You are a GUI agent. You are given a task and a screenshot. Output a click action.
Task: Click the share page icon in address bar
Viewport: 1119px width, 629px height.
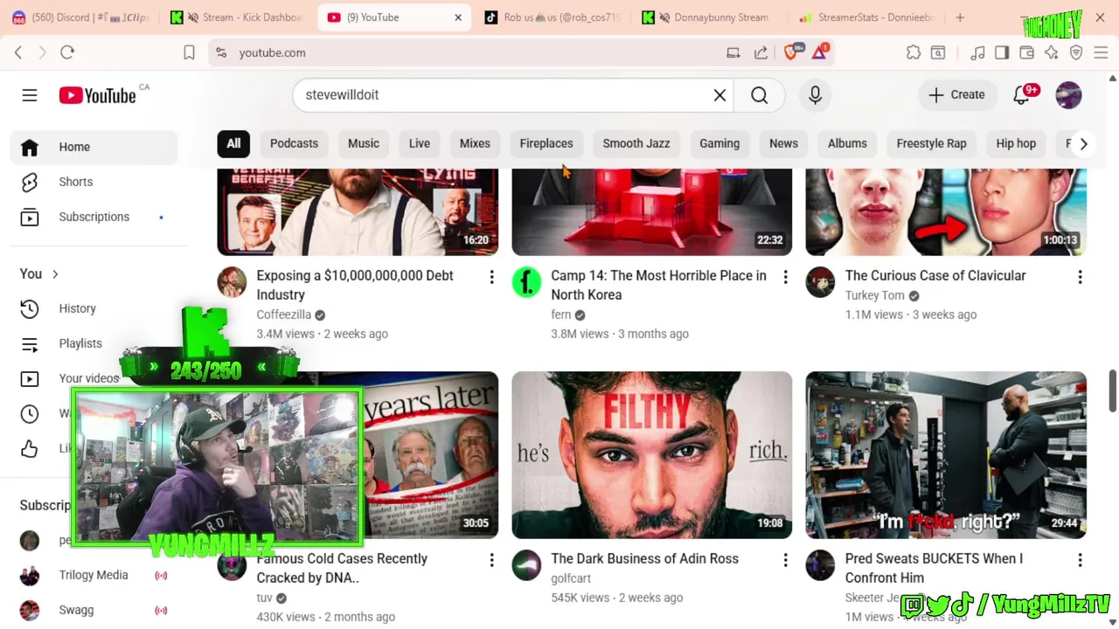(x=761, y=52)
